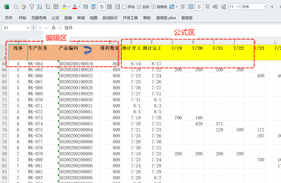Click the delete table rows icon with red X
Screen dimensions: 281x183
tap(94, 7)
